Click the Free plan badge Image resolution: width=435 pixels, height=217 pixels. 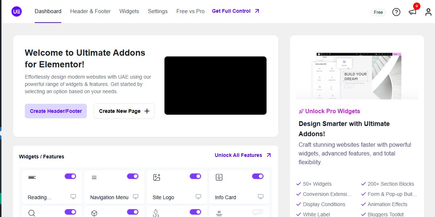378,12
